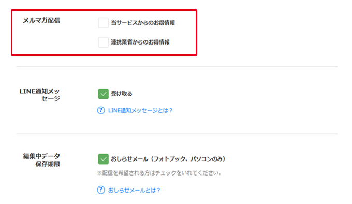Click the 受け取る label text

pos(122,94)
